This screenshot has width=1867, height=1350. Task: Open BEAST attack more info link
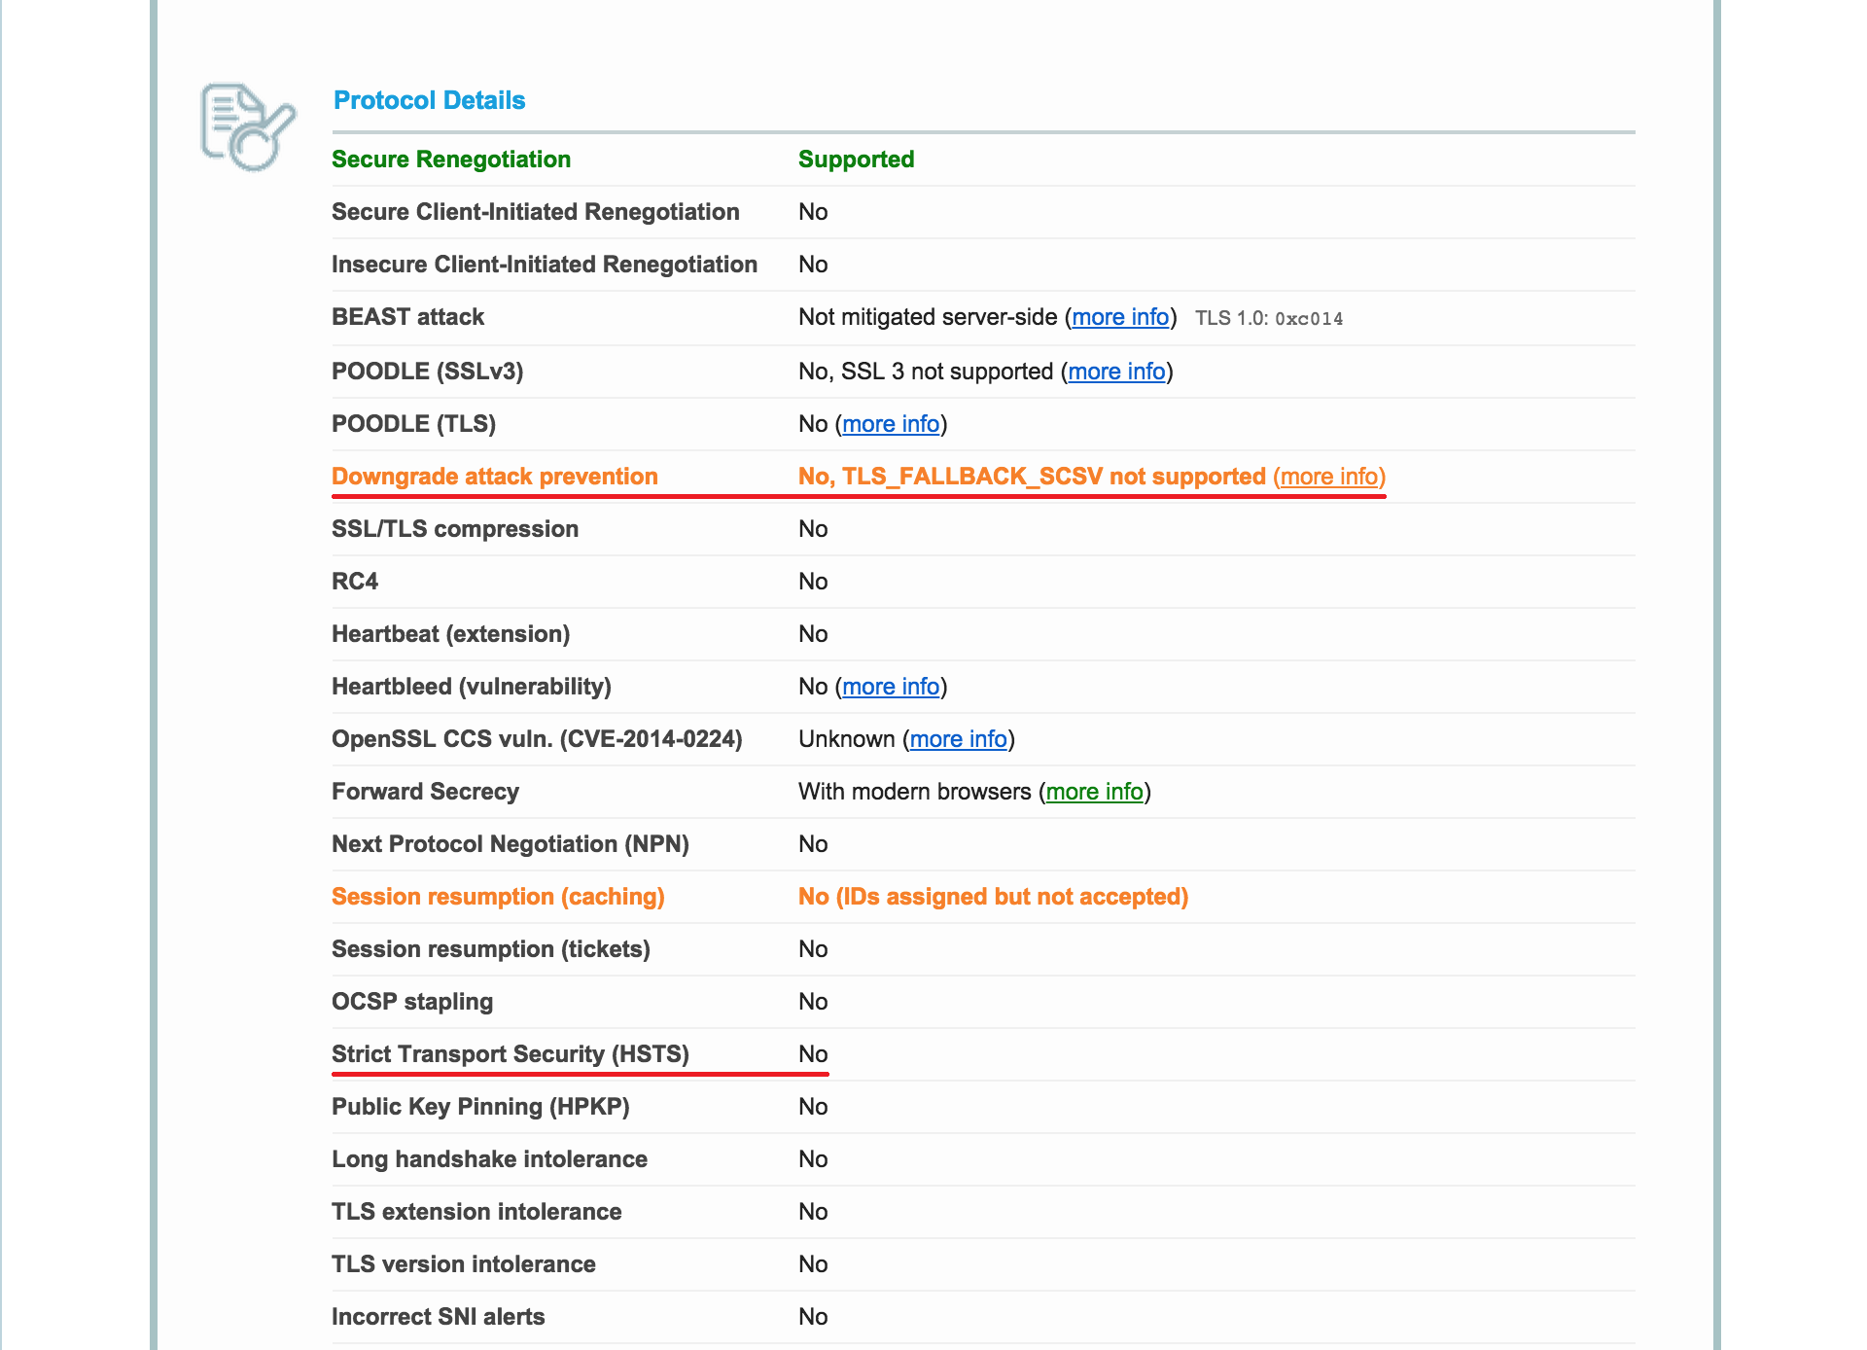coord(1120,317)
